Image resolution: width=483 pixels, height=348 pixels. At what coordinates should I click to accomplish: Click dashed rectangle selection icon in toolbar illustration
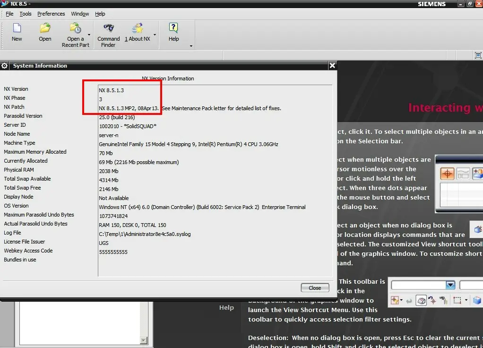point(457,300)
